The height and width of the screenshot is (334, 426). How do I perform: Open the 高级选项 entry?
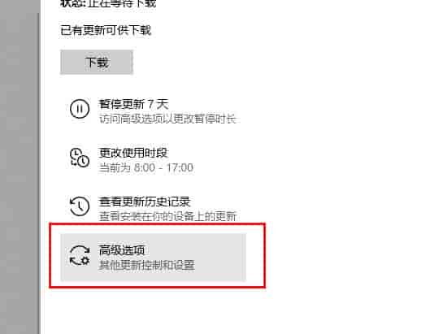[x=121, y=250]
